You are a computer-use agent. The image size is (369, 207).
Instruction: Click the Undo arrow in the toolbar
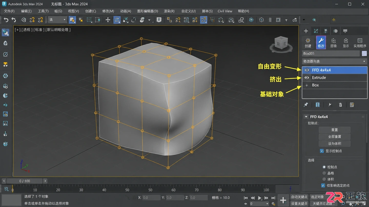pyautogui.click(x=6, y=20)
